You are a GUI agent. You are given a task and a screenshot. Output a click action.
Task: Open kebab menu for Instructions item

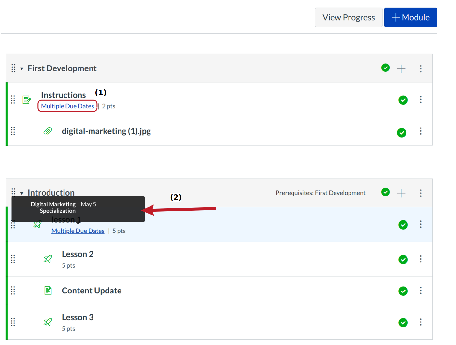(x=420, y=99)
